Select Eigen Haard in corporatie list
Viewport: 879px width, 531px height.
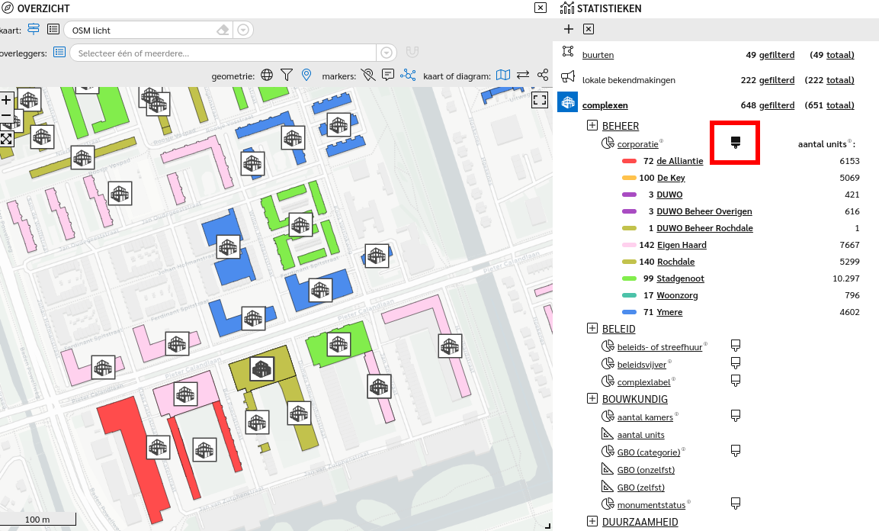(682, 245)
